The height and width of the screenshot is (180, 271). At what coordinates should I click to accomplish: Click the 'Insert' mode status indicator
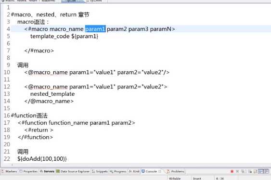pyautogui.click(x=197, y=178)
